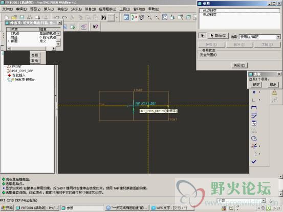Click the Cut scissors icon
Screen dimensions: 283x212
(72, 17)
